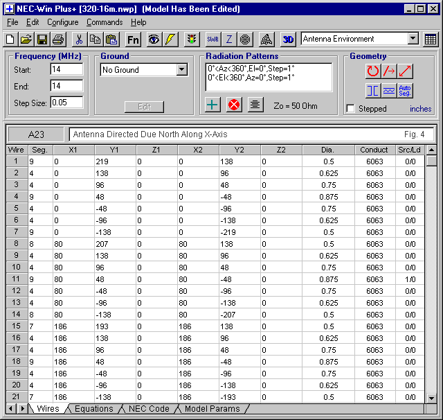Viewport: 443px width, 420px height.
Task: Open the Commands menu
Action: (105, 22)
